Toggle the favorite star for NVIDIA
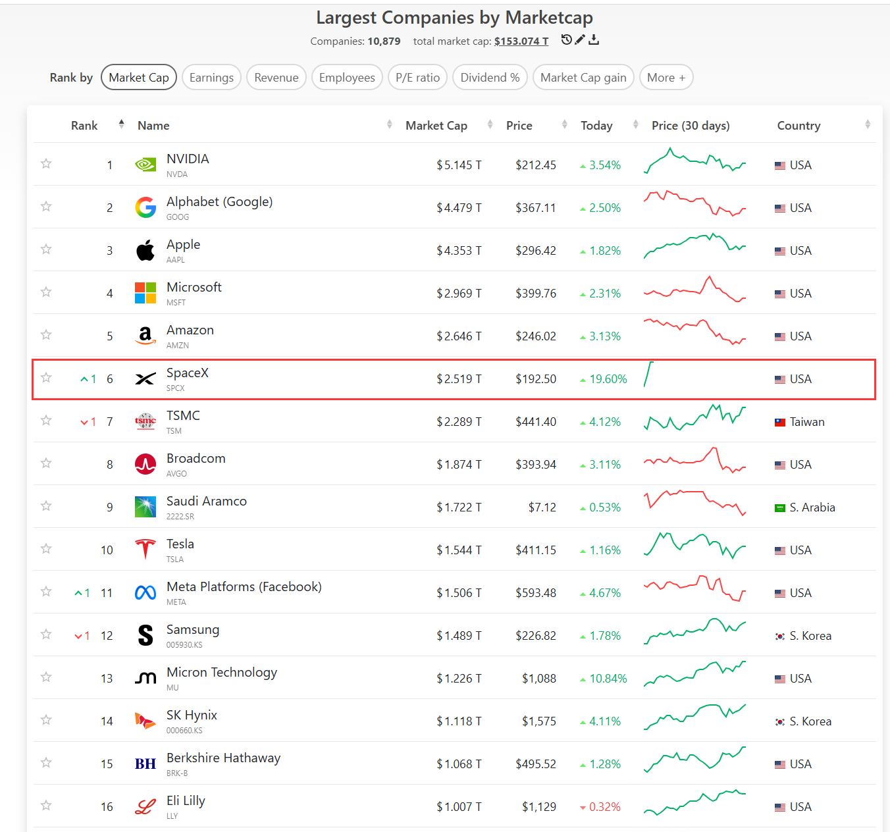The height and width of the screenshot is (832, 890). 46,163
